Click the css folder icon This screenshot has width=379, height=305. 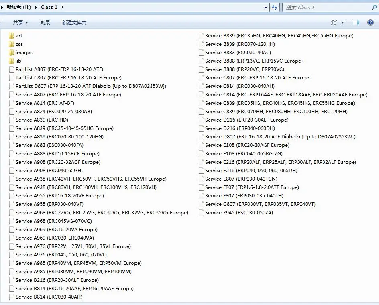(11, 44)
